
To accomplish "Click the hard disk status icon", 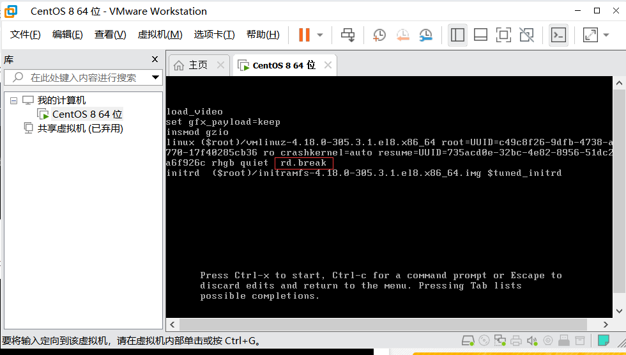I will pos(468,340).
